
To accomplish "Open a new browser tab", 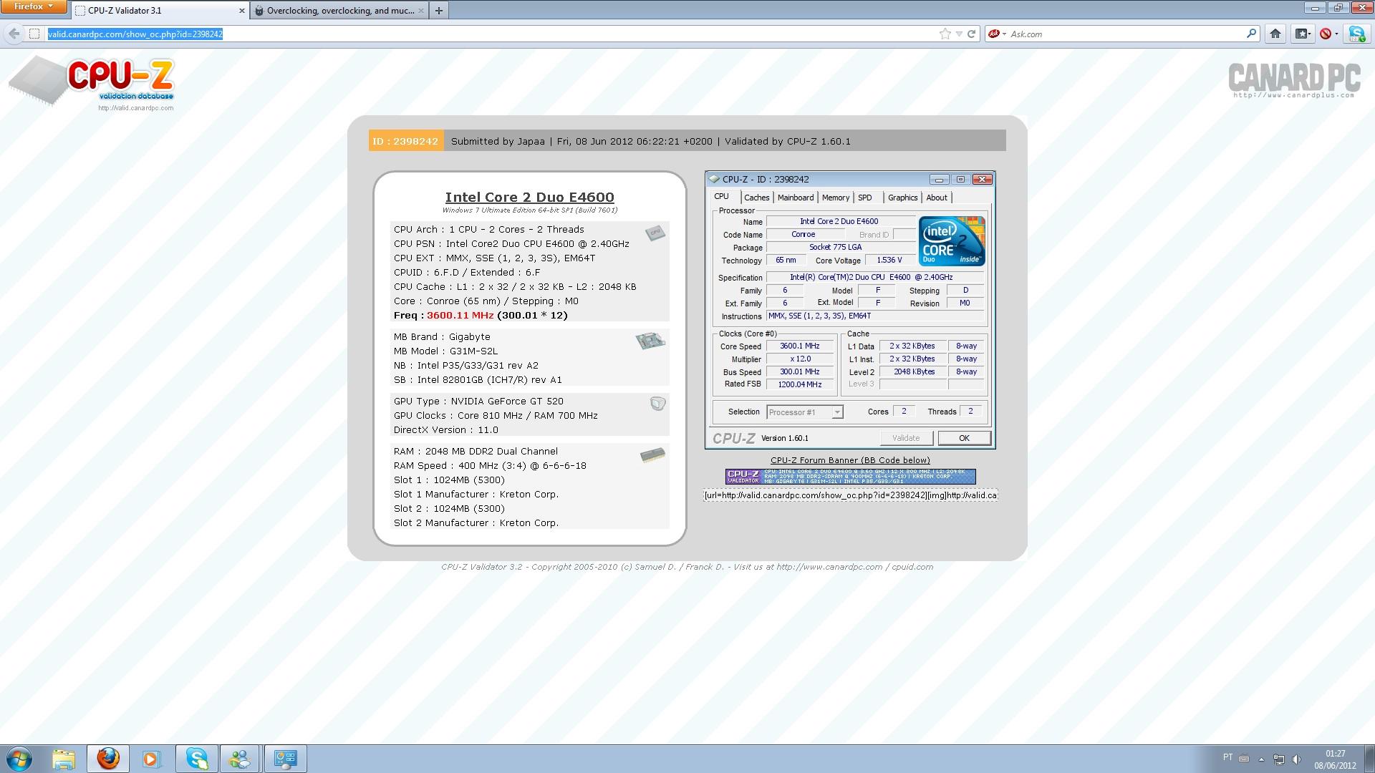I will [x=439, y=10].
